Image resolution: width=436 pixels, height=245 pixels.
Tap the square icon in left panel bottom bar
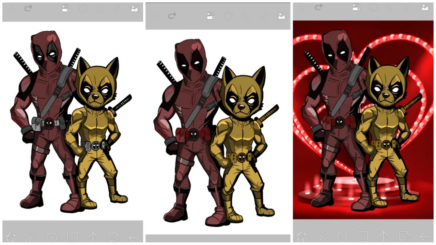click(x=72, y=237)
